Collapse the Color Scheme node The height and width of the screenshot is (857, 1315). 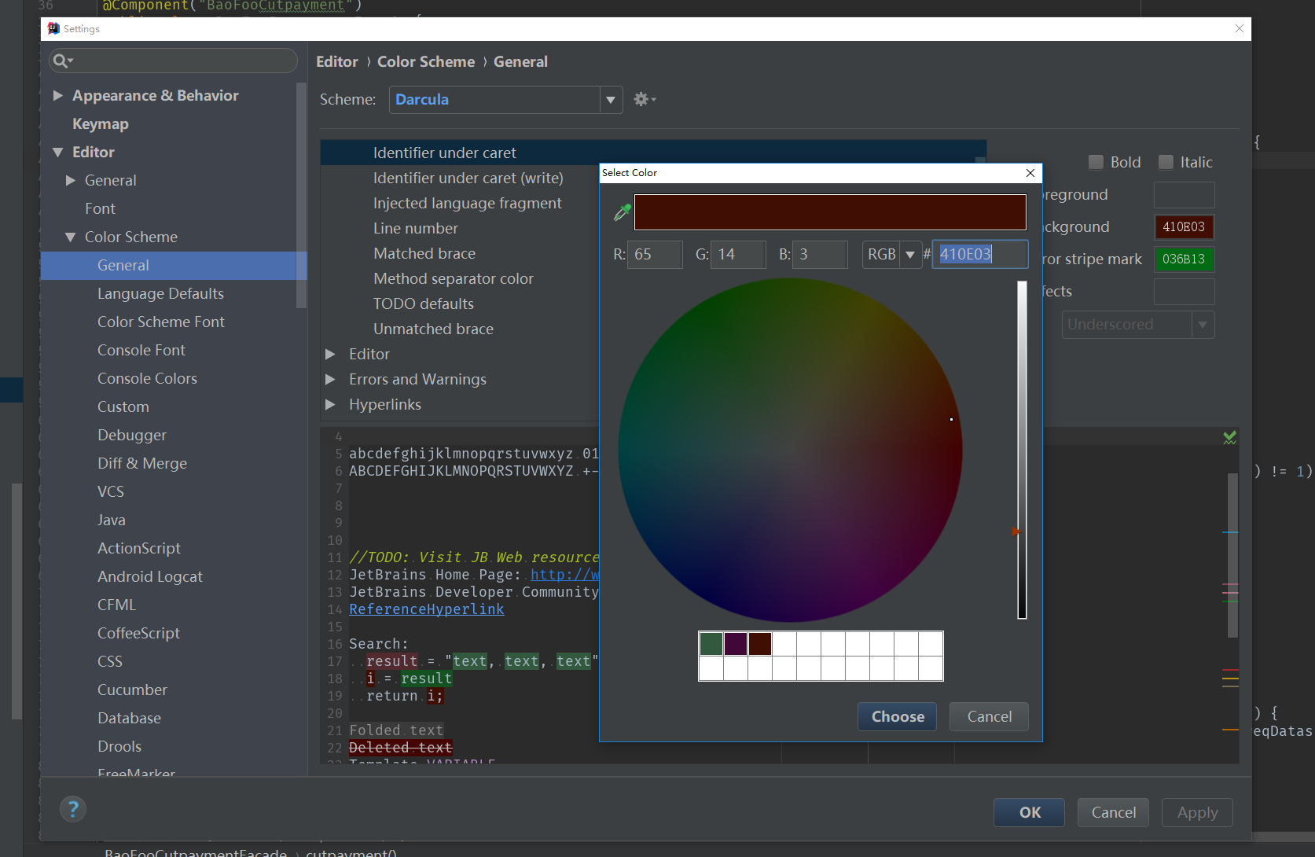pyautogui.click(x=71, y=237)
